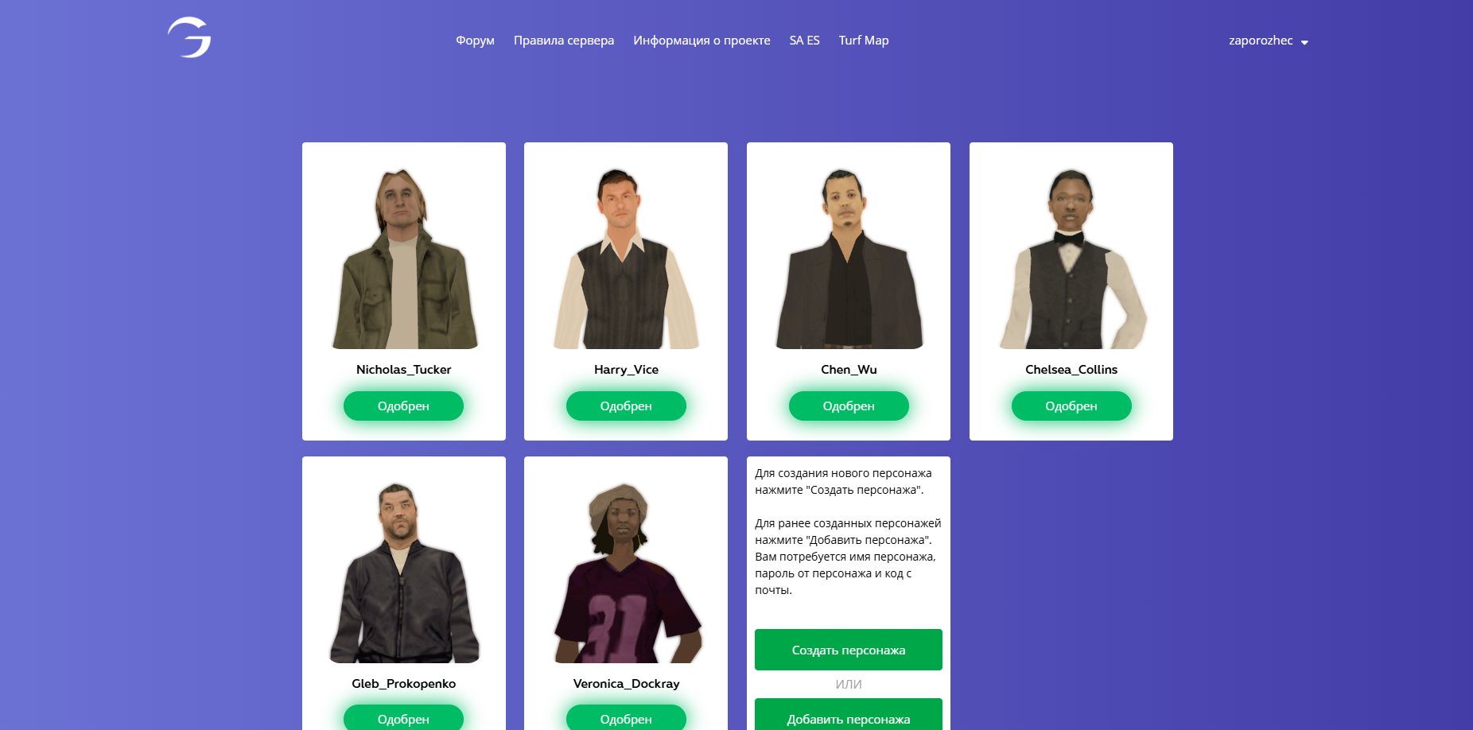Click the site logo in header
This screenshot has height=730, width=1473.
189,37
